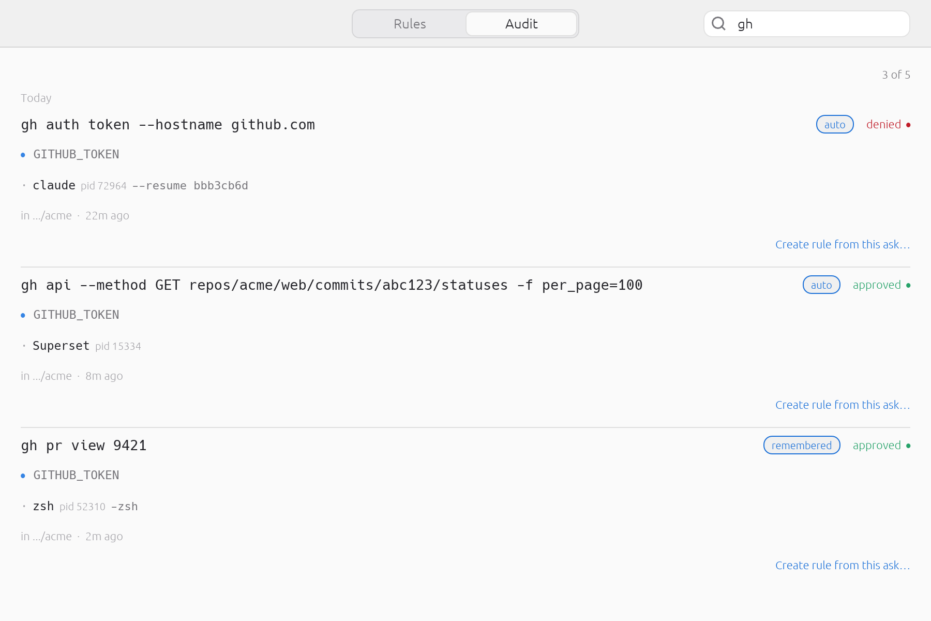Select the gh api --method GET command
Image resolution: width=931 pixels, height=621 pixels.
[x=332, y=285]
